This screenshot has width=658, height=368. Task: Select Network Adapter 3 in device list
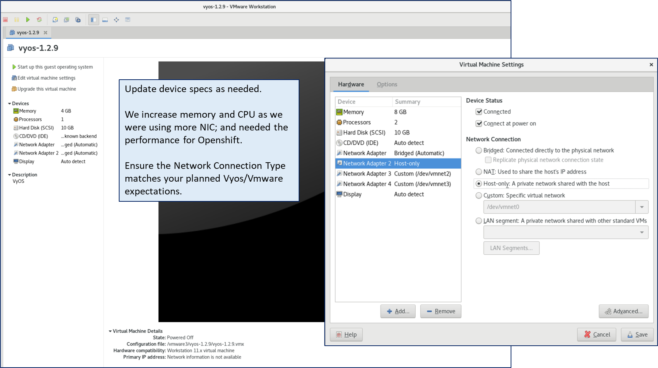[367, 174]
